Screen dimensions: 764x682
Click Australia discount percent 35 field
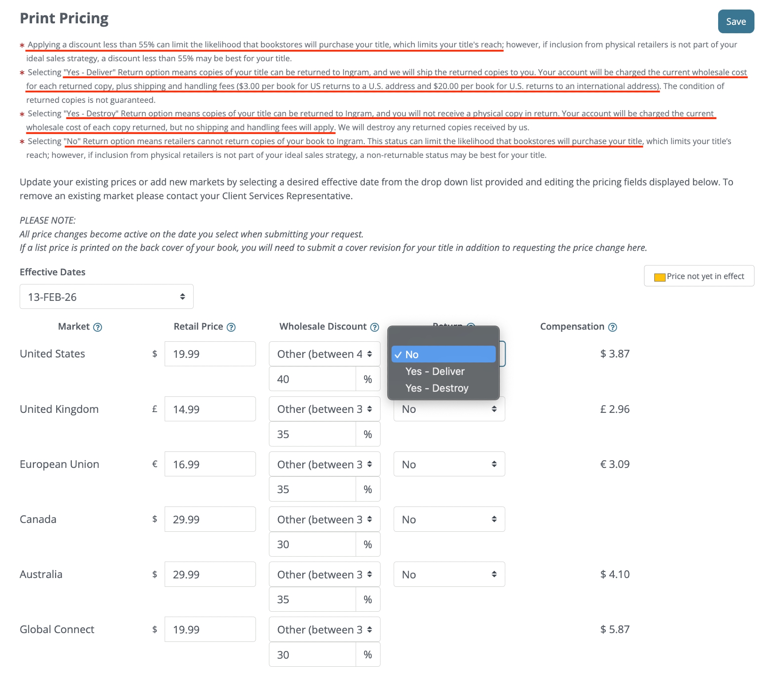click(x=312, y=599)
